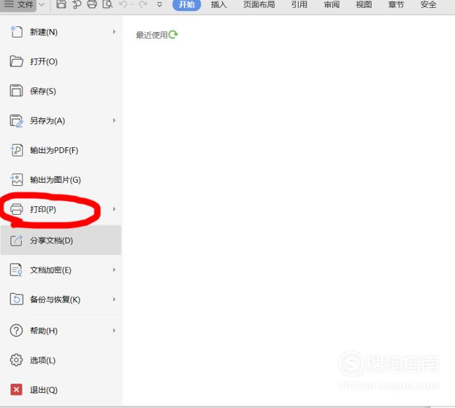The width and height of the screenshot is (455, 408).
Task: Click the 输出为PDF icon
Action: click(16, 150)
